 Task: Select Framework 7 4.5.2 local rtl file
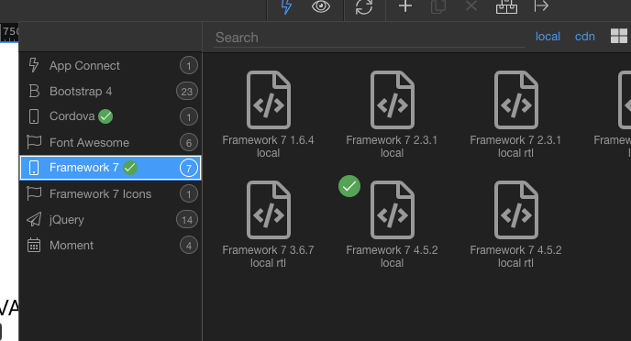click(x=515, y=225)
